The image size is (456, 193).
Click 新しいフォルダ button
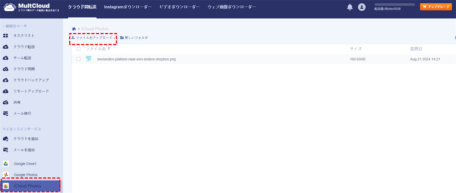pos(134,38)
